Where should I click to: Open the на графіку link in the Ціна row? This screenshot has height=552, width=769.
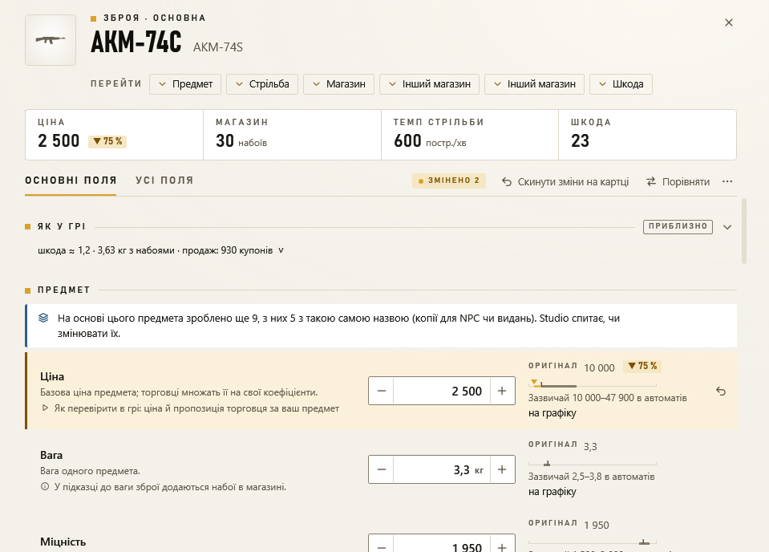pos(552,413)
